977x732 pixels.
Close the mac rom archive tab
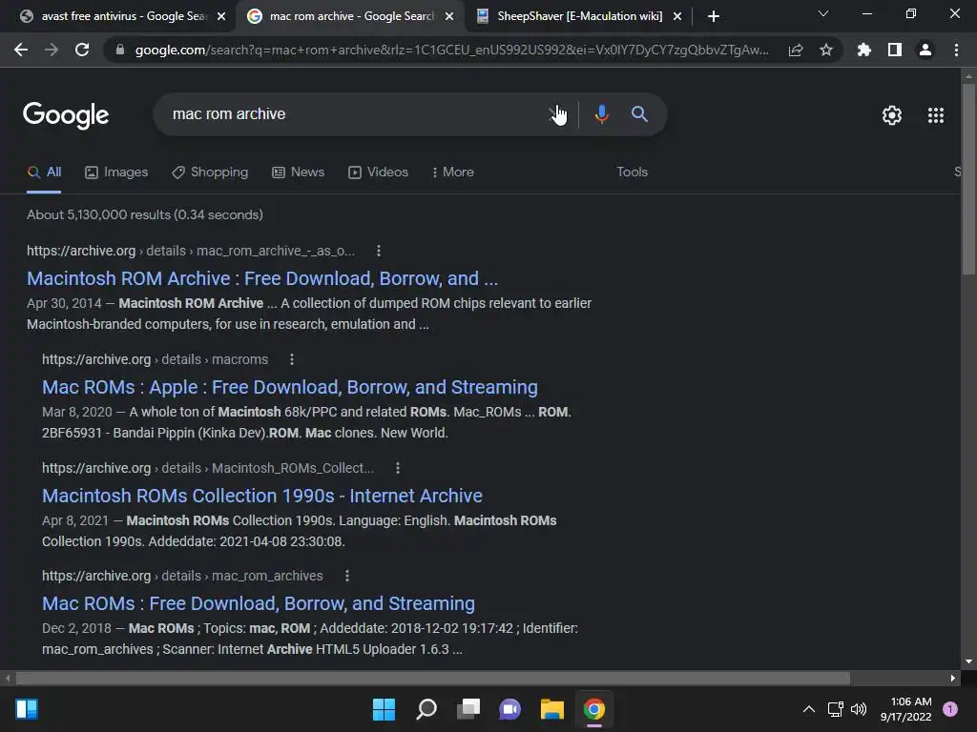coord(449,16)
